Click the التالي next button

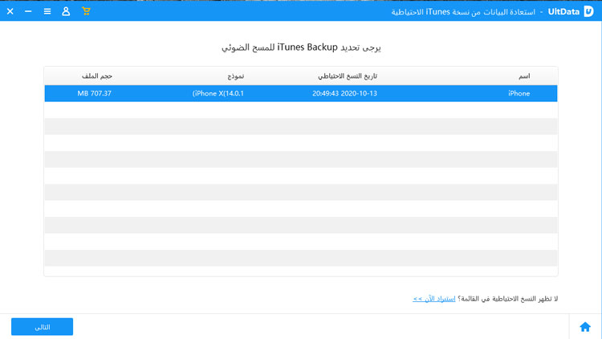[43, 327]
